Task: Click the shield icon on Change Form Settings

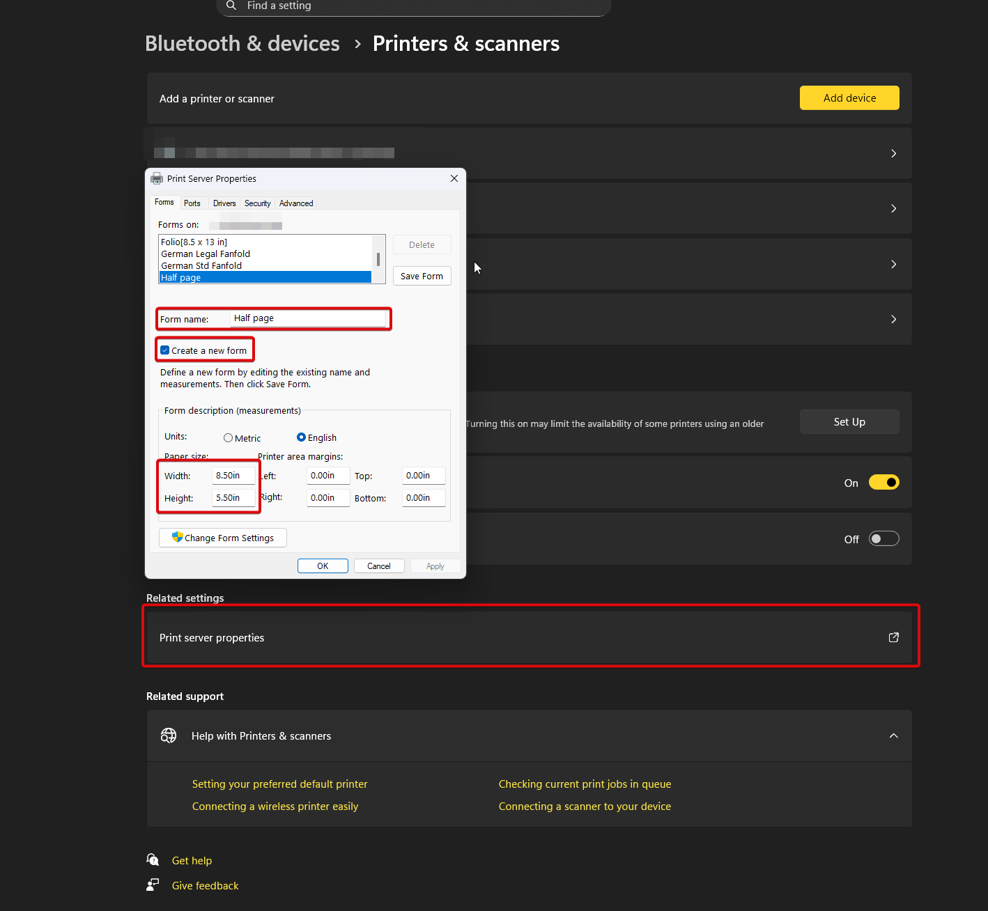Action: click(177, 538)
